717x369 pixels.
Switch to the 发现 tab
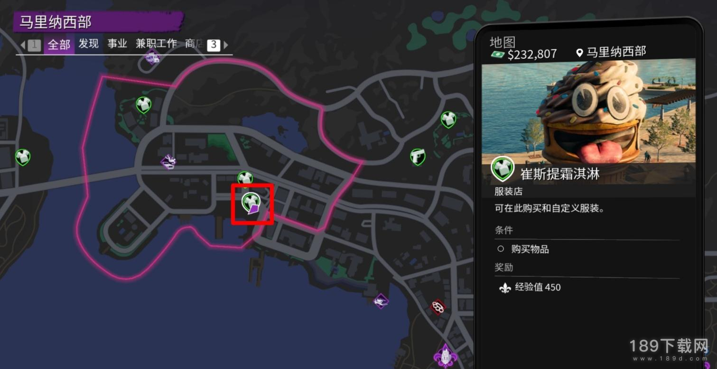tap(88, 44)
